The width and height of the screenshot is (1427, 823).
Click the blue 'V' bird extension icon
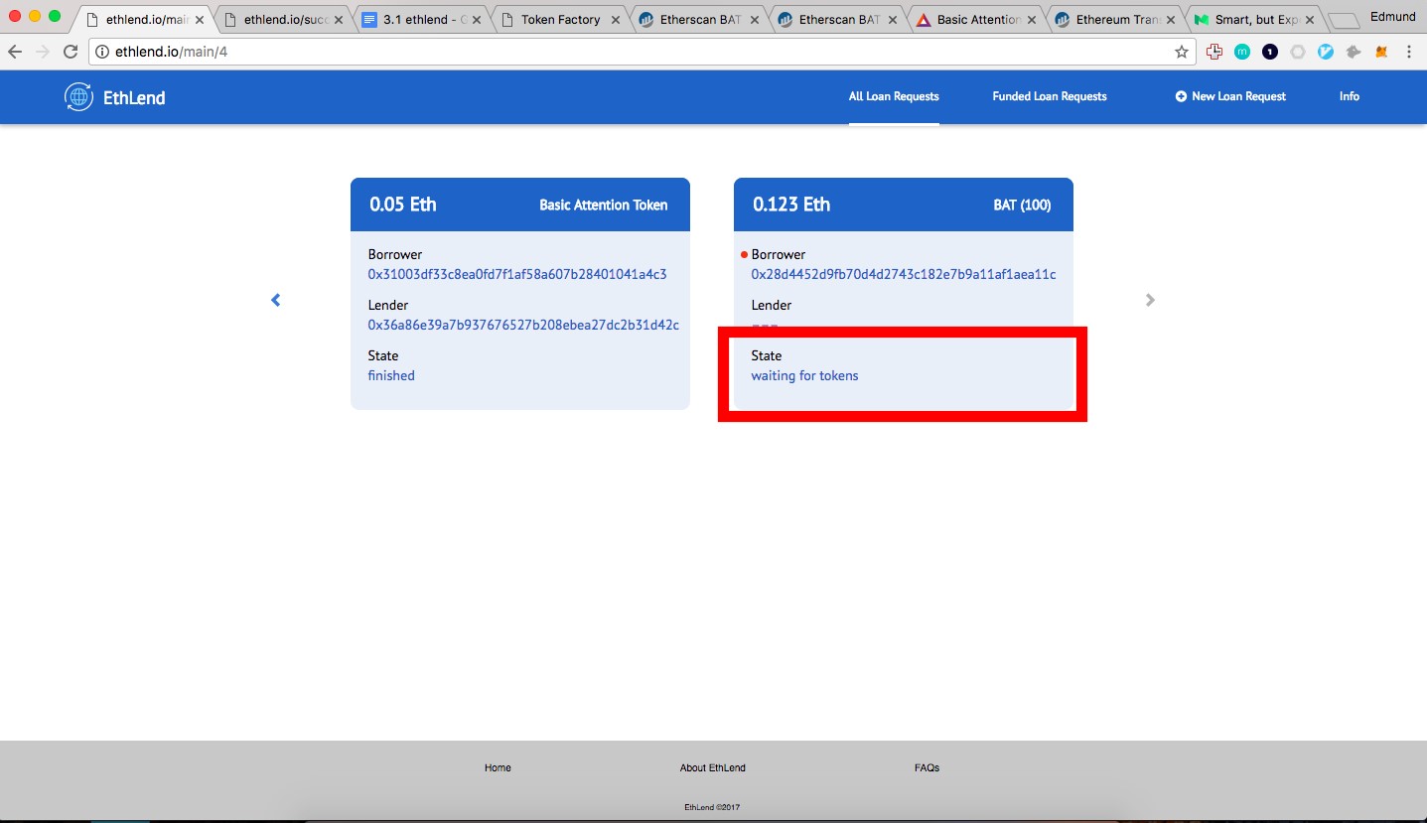1326,52
